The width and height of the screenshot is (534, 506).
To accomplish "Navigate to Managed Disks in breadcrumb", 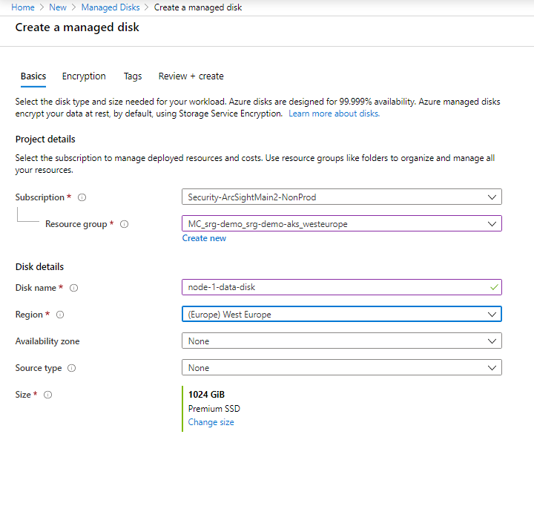I will tap(109, 7).
